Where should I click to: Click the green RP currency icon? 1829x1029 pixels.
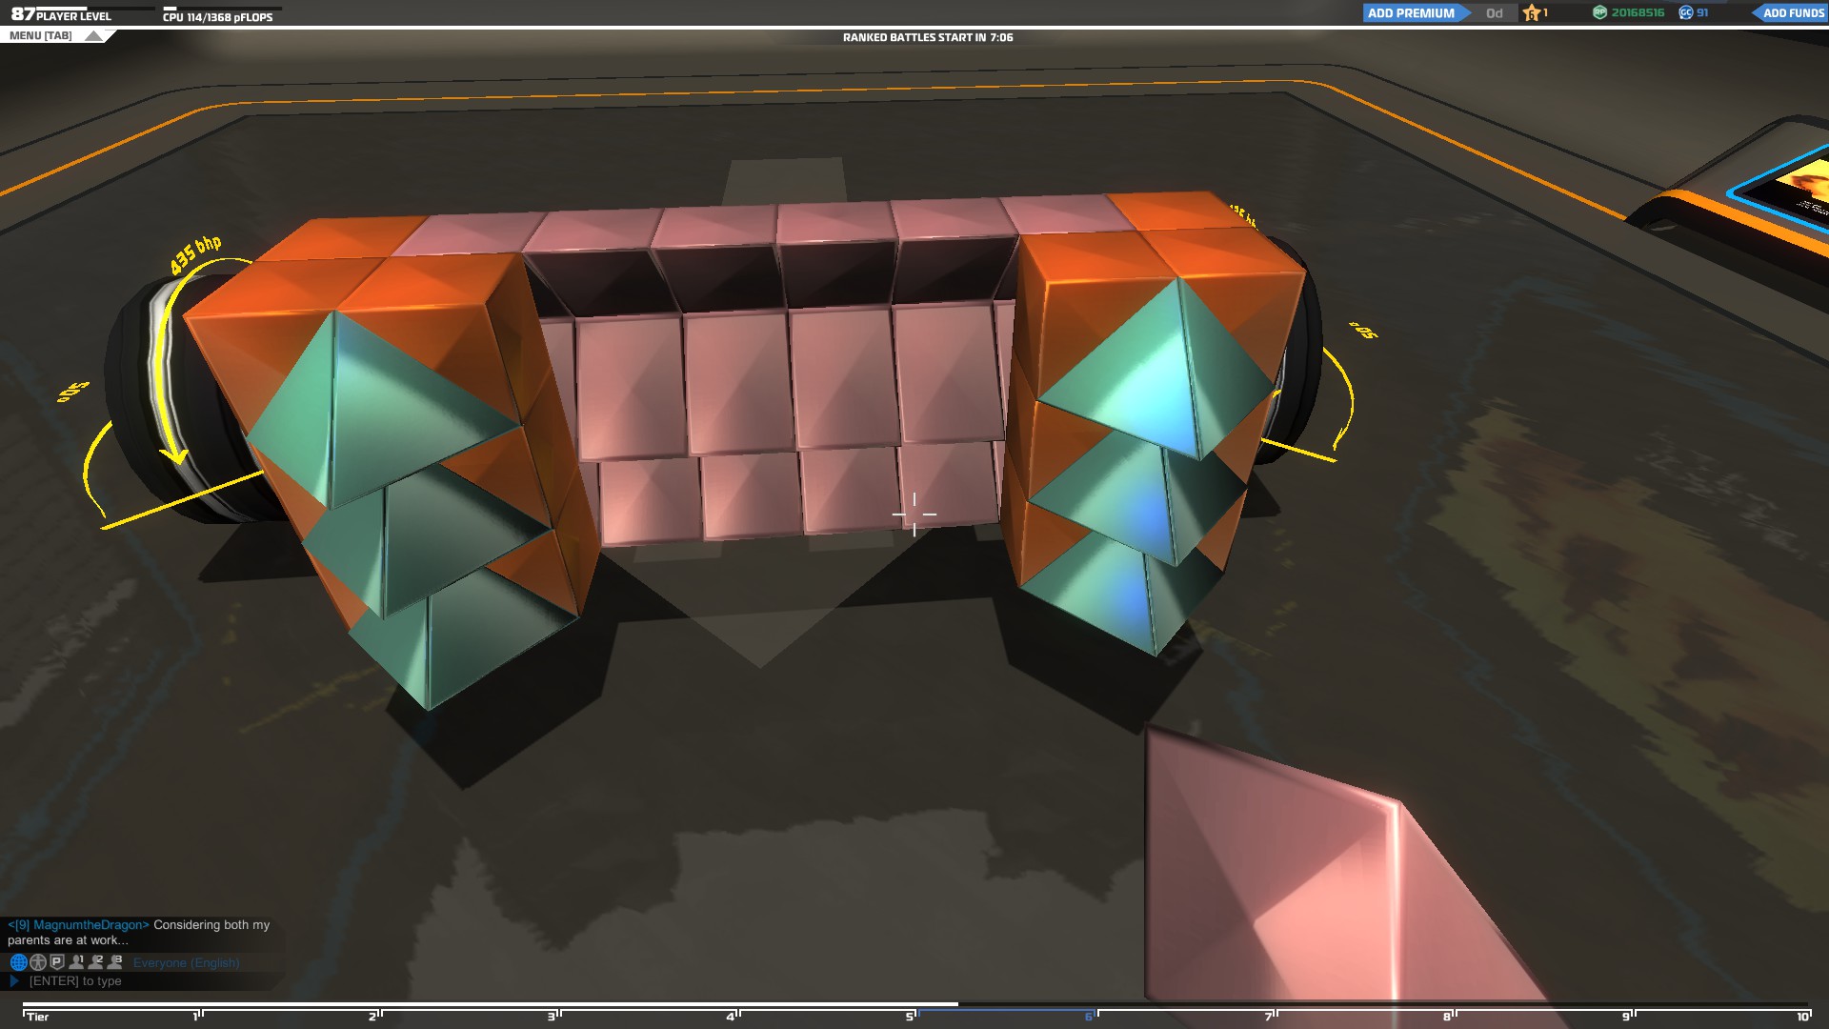1600,13
